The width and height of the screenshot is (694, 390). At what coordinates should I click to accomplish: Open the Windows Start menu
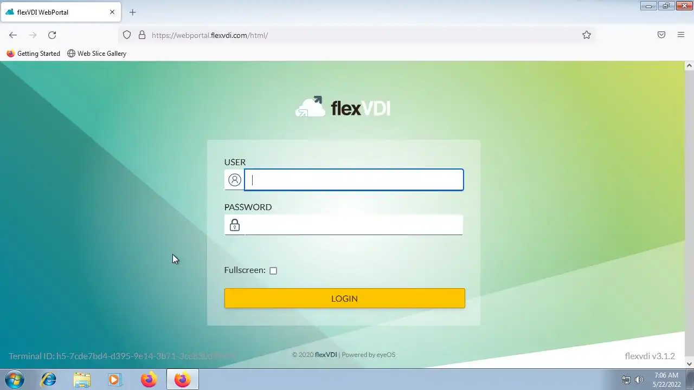coord(14,379)
